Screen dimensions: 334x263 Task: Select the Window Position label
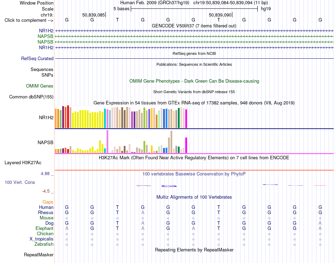tap(37, 3)
